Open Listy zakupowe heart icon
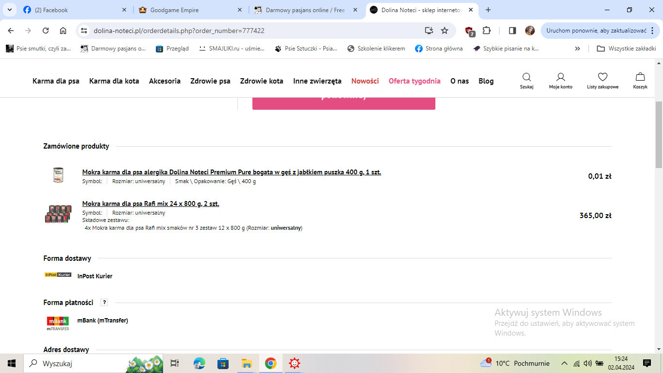Image resolution: width=663 pixels, height=373 pixels. coord(602,78)
